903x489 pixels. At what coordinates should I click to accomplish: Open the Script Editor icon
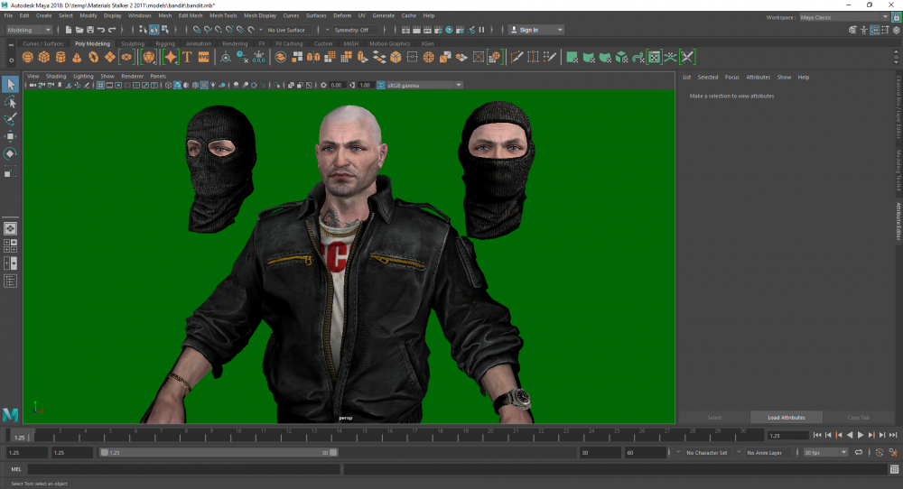894,469
